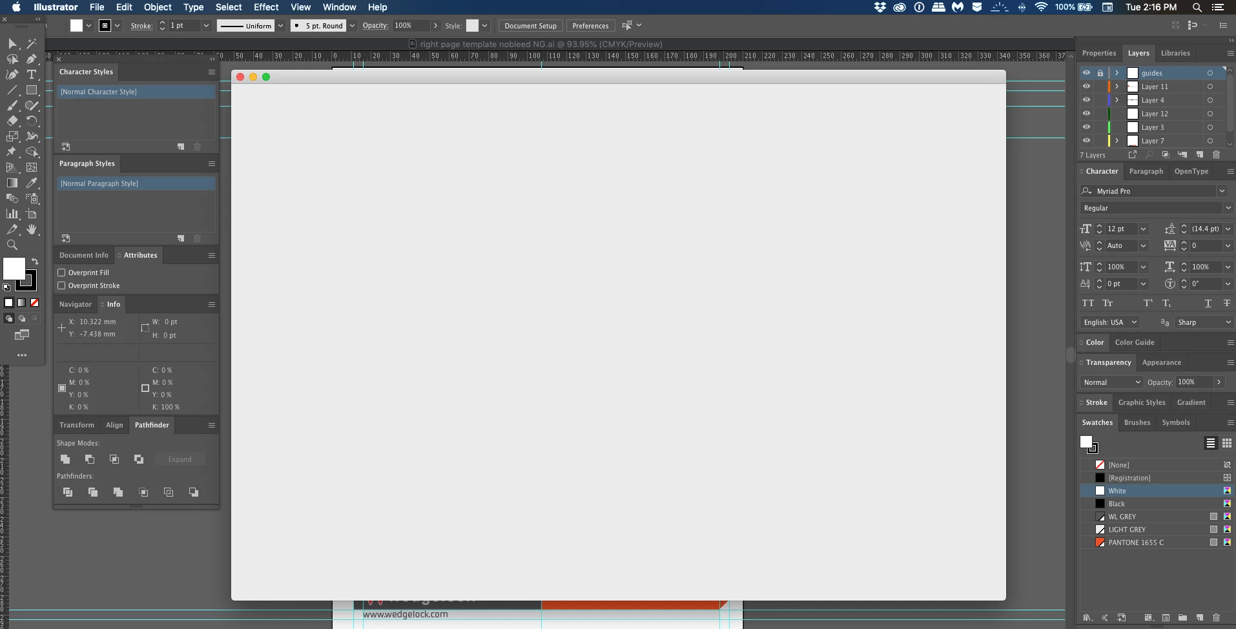This screenshot has width=1236, height=629.
Task: Open Edit Toolbar three-dots button
Action: (x=22, y=355)
